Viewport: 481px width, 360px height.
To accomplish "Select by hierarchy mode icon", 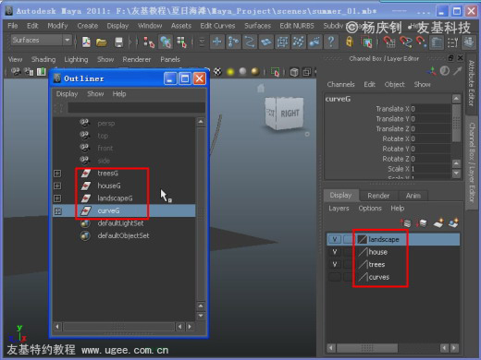I will [x=149, y=42].
